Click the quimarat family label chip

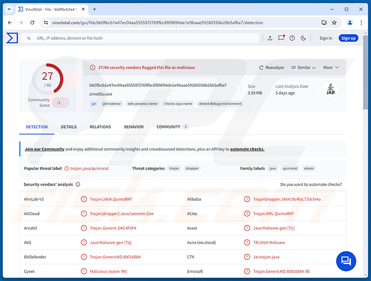290,168
